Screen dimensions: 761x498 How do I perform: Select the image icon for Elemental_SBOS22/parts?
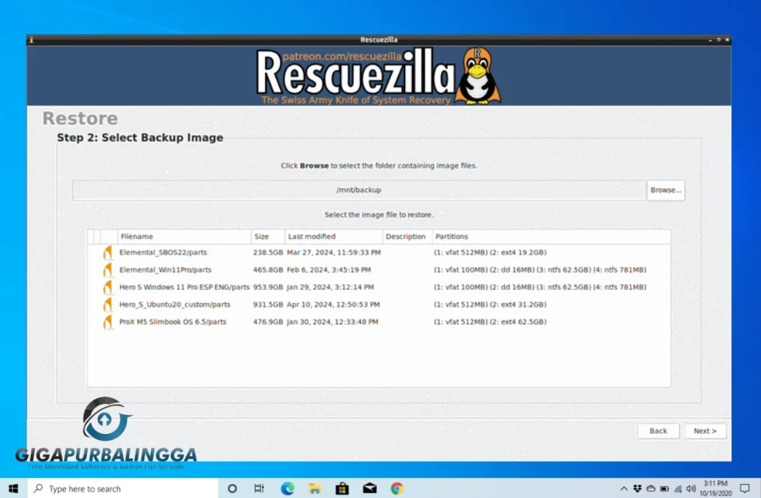[x=108, y=252]
